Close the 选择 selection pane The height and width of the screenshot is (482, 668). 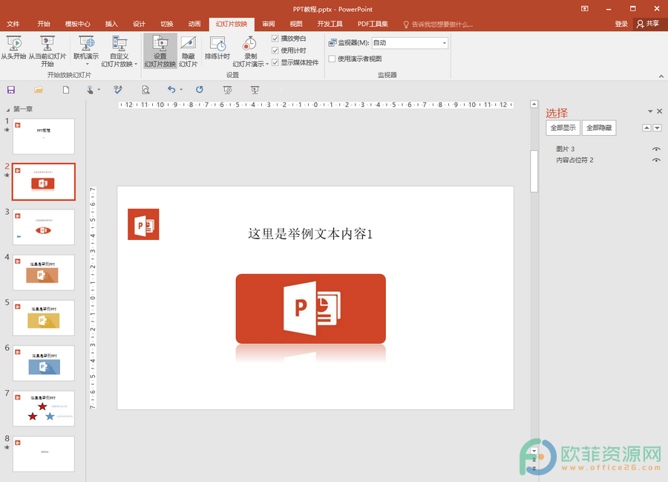point(660,111)
